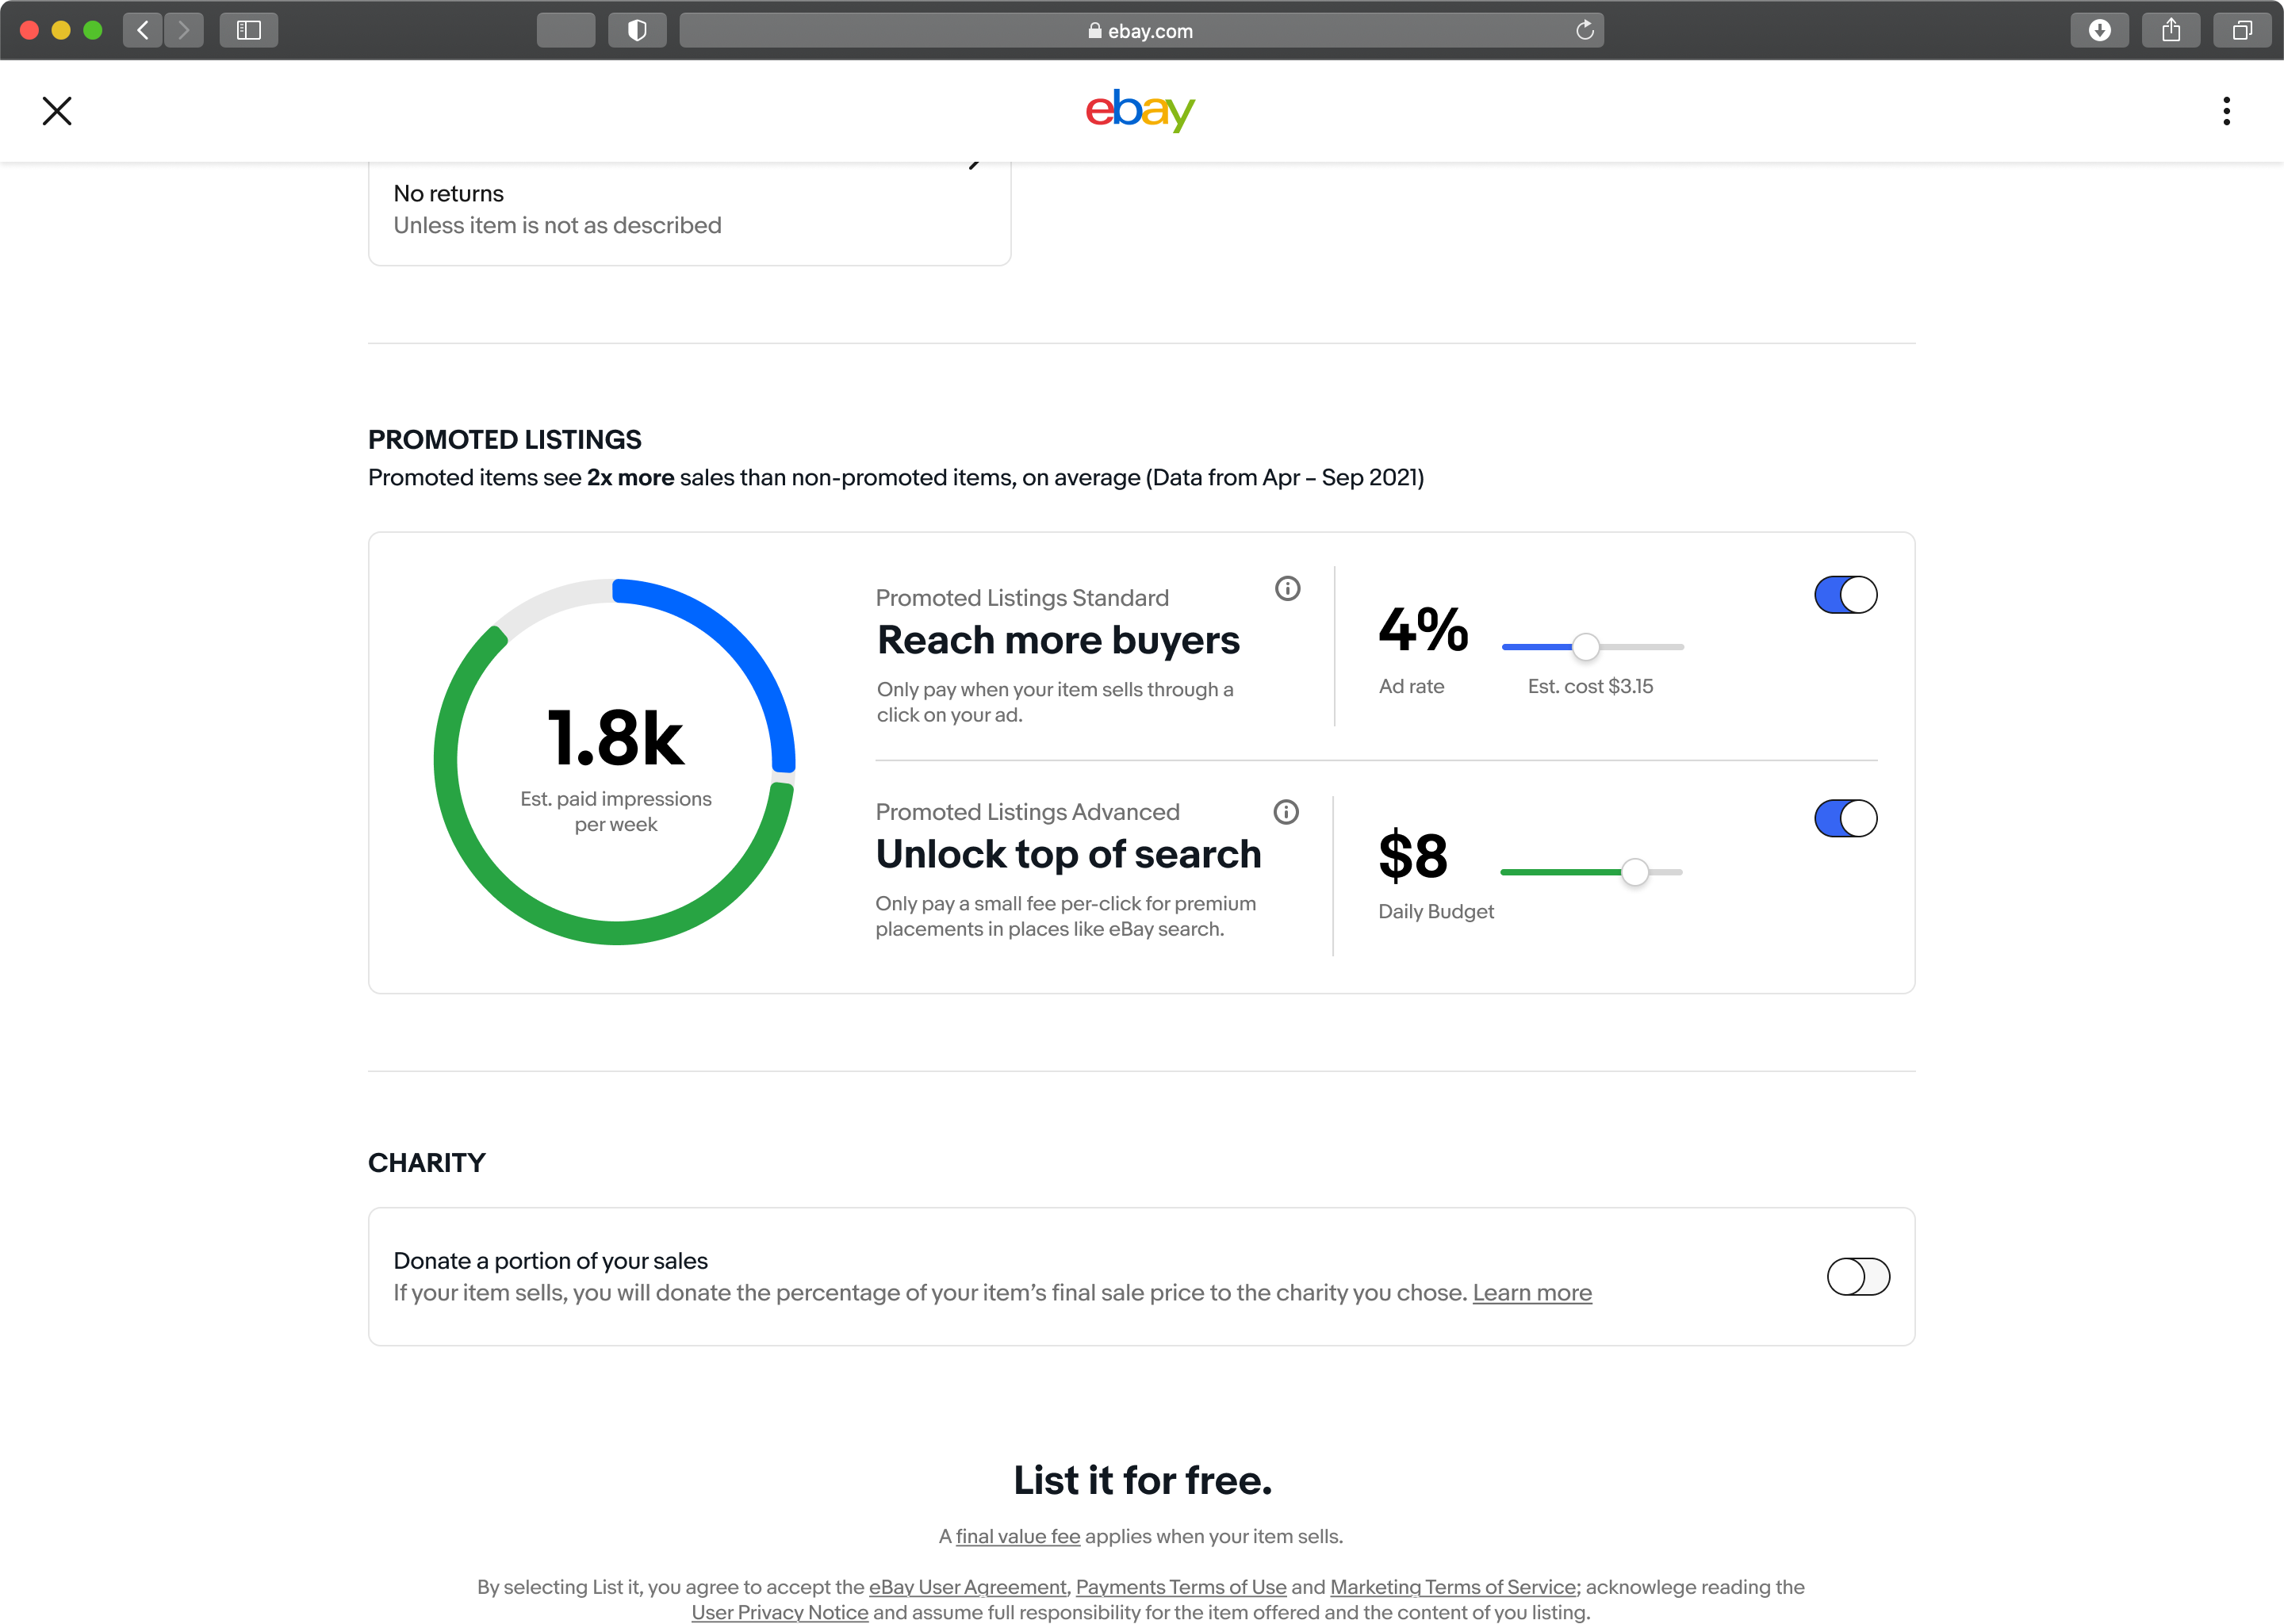Image resolution: width=2284 pixels, height=1624 pixels.
Task: Enable Donate a portion of your sales
Action: pos(1858,1277)
